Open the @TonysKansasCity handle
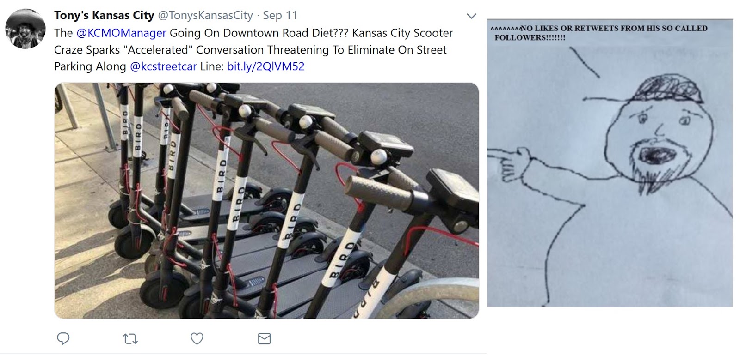Viewport: 740px width, 355px height. [205, 15]
